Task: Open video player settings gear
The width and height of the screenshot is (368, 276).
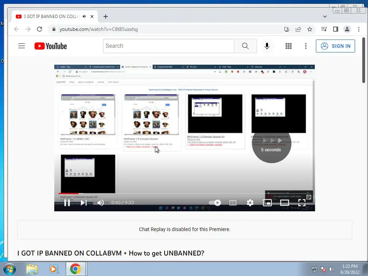Action: click(250, 203)
